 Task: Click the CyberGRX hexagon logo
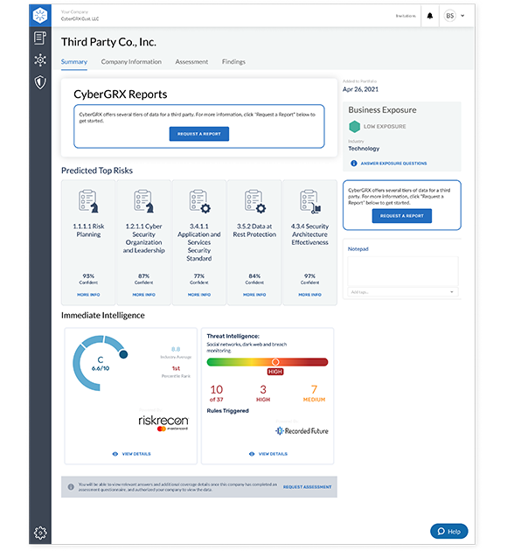click(x=40, y=16)
